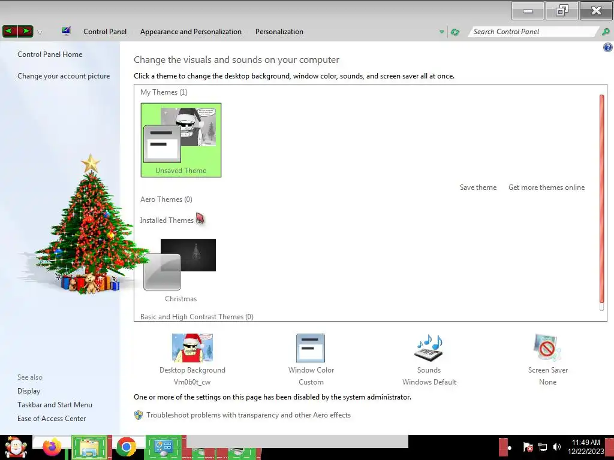Click the Aero troubleshoot shield icon
Image resolution: width=614 pixels, height=460 pixels.
point(139,415)
